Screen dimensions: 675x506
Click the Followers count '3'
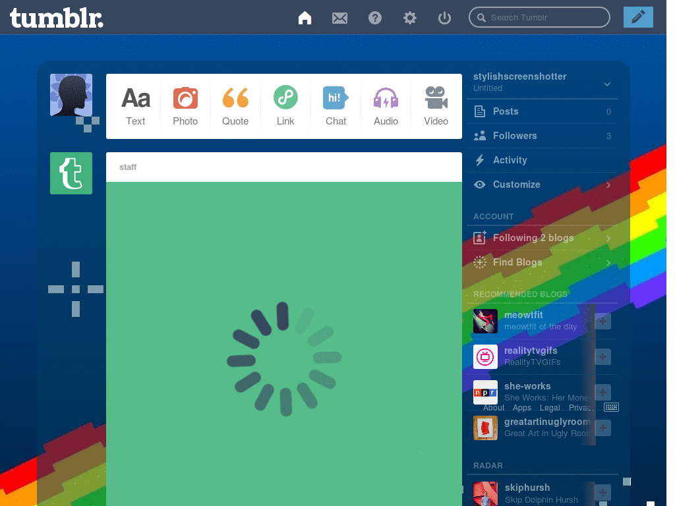(608, 136)
